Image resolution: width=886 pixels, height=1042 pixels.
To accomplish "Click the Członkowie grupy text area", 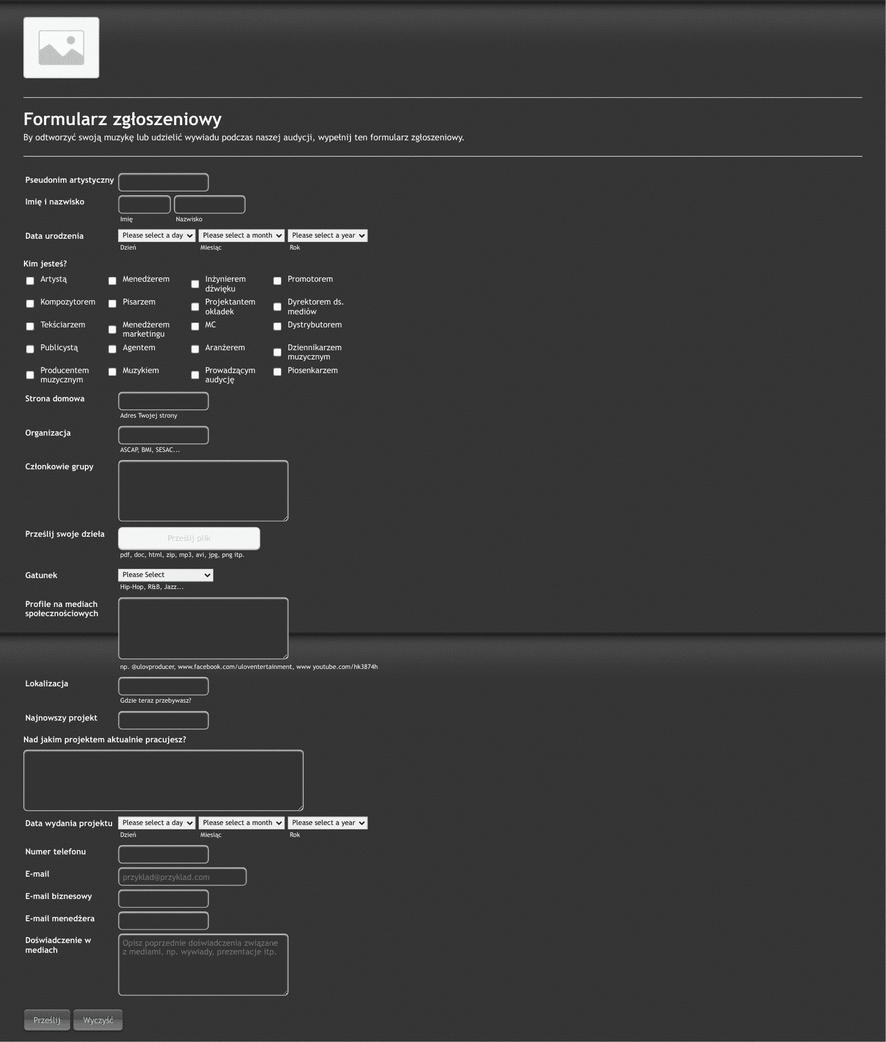I will pyautogui.click(x=203, y=491).
